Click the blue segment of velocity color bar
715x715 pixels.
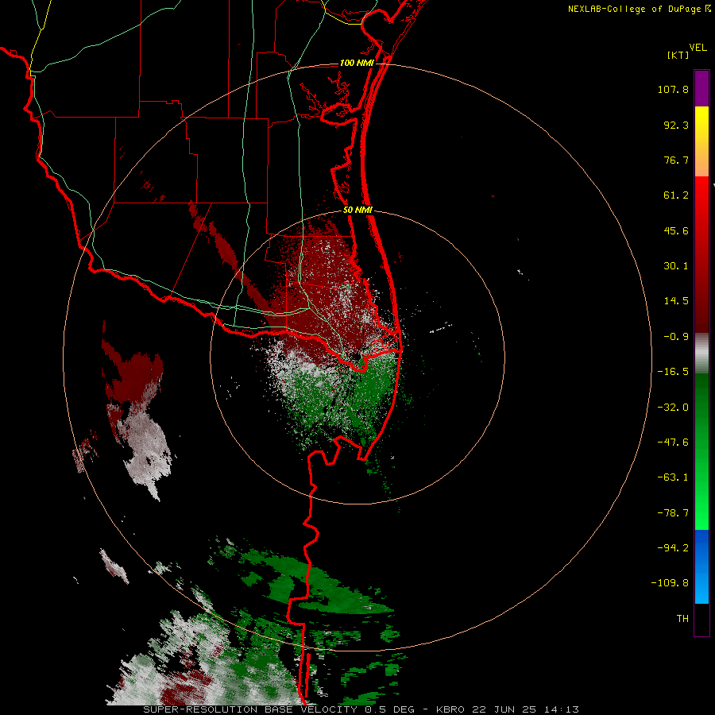pyautogui.click(x=701, y=566)
